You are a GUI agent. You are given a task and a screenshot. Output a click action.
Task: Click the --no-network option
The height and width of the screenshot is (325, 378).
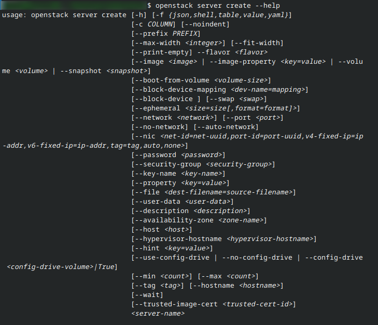click(x=160, y=127)
